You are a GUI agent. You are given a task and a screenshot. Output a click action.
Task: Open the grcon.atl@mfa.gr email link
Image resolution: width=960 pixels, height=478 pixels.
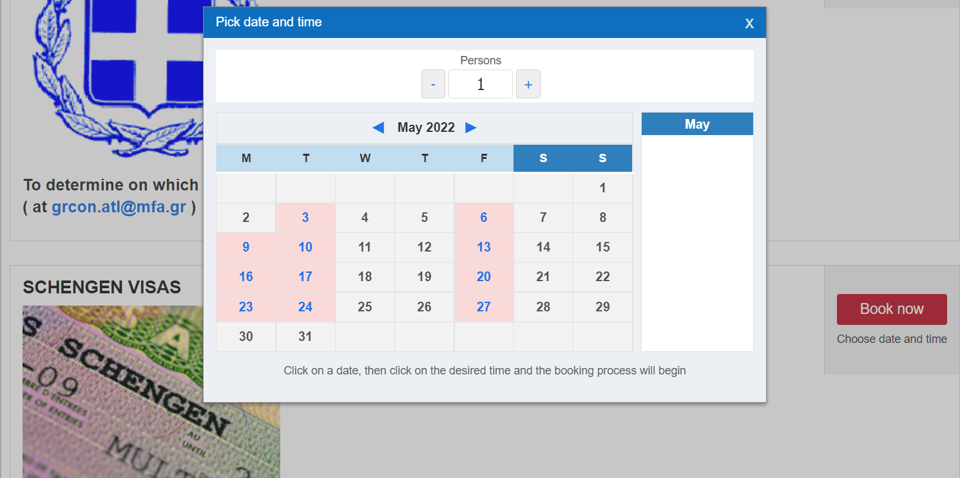pos(119,208)
